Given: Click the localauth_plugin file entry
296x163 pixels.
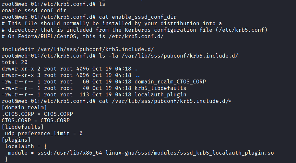Looking at the screenshot, I should (160, 94).
